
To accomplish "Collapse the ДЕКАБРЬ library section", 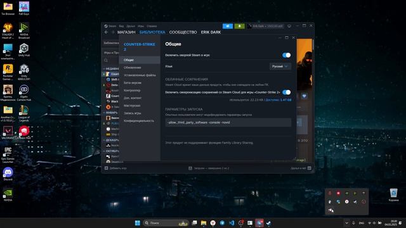I will [x=111, y=140].
